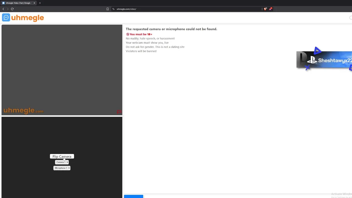This screenshot has height=198, width=352.
Task: Focus the uhmegle.com/video/ address bar
Action: coord(187,9)
